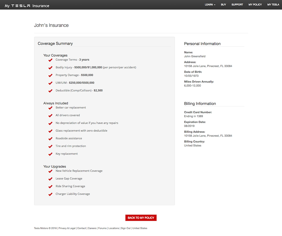282x236 pixels.
Task: Open the Forums footer link
Action: (x=102, y=228)
